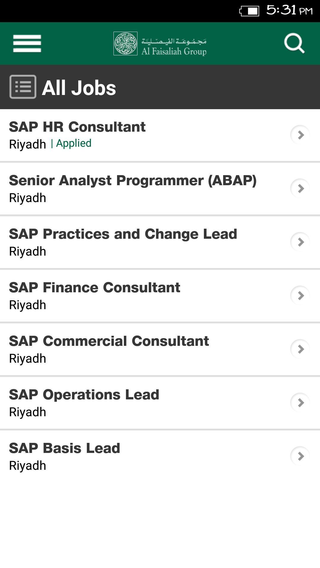Tap chevron for SAP Operations Lead
Image resolution: width=320 pixels, height=568 pixels.
tap(300, 403)
